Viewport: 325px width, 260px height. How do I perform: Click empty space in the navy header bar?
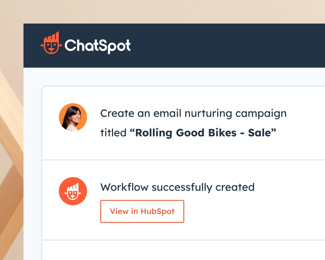coord(227,45)
